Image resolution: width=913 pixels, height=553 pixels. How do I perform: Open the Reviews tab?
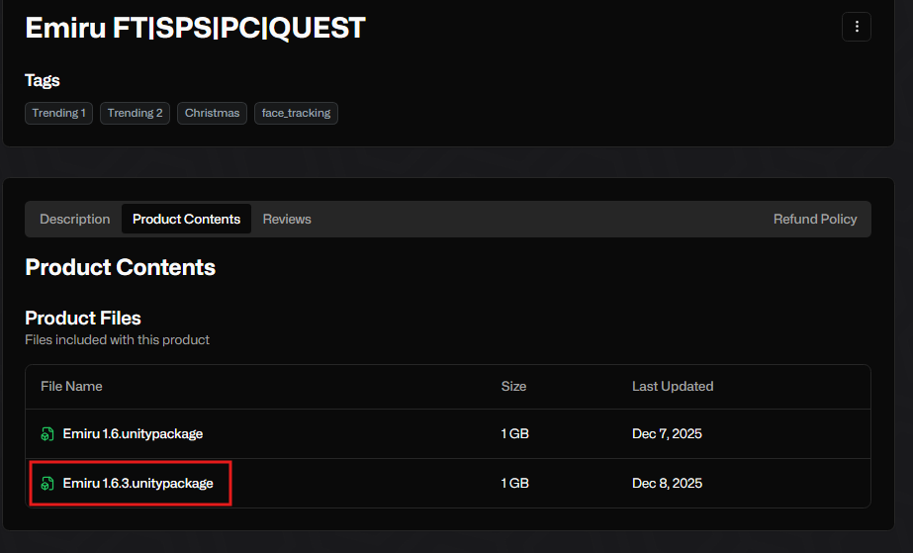(x=287, y=219)
